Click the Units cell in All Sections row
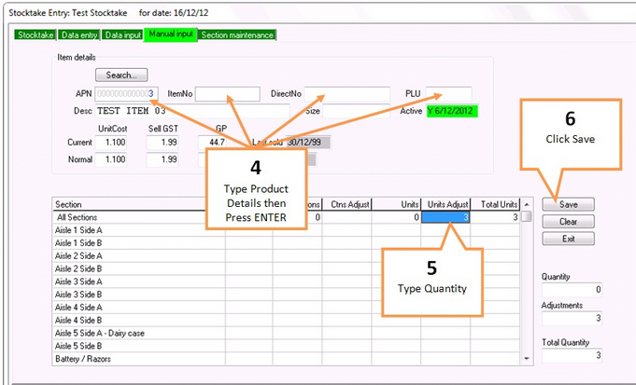The image size is (636, 385). (396, 217)
